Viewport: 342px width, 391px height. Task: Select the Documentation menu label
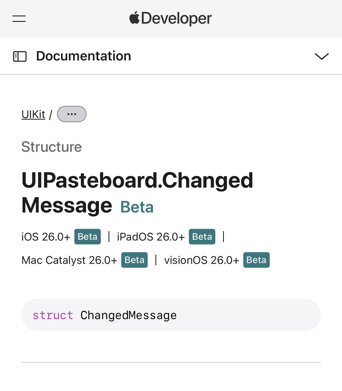point(83,56)
